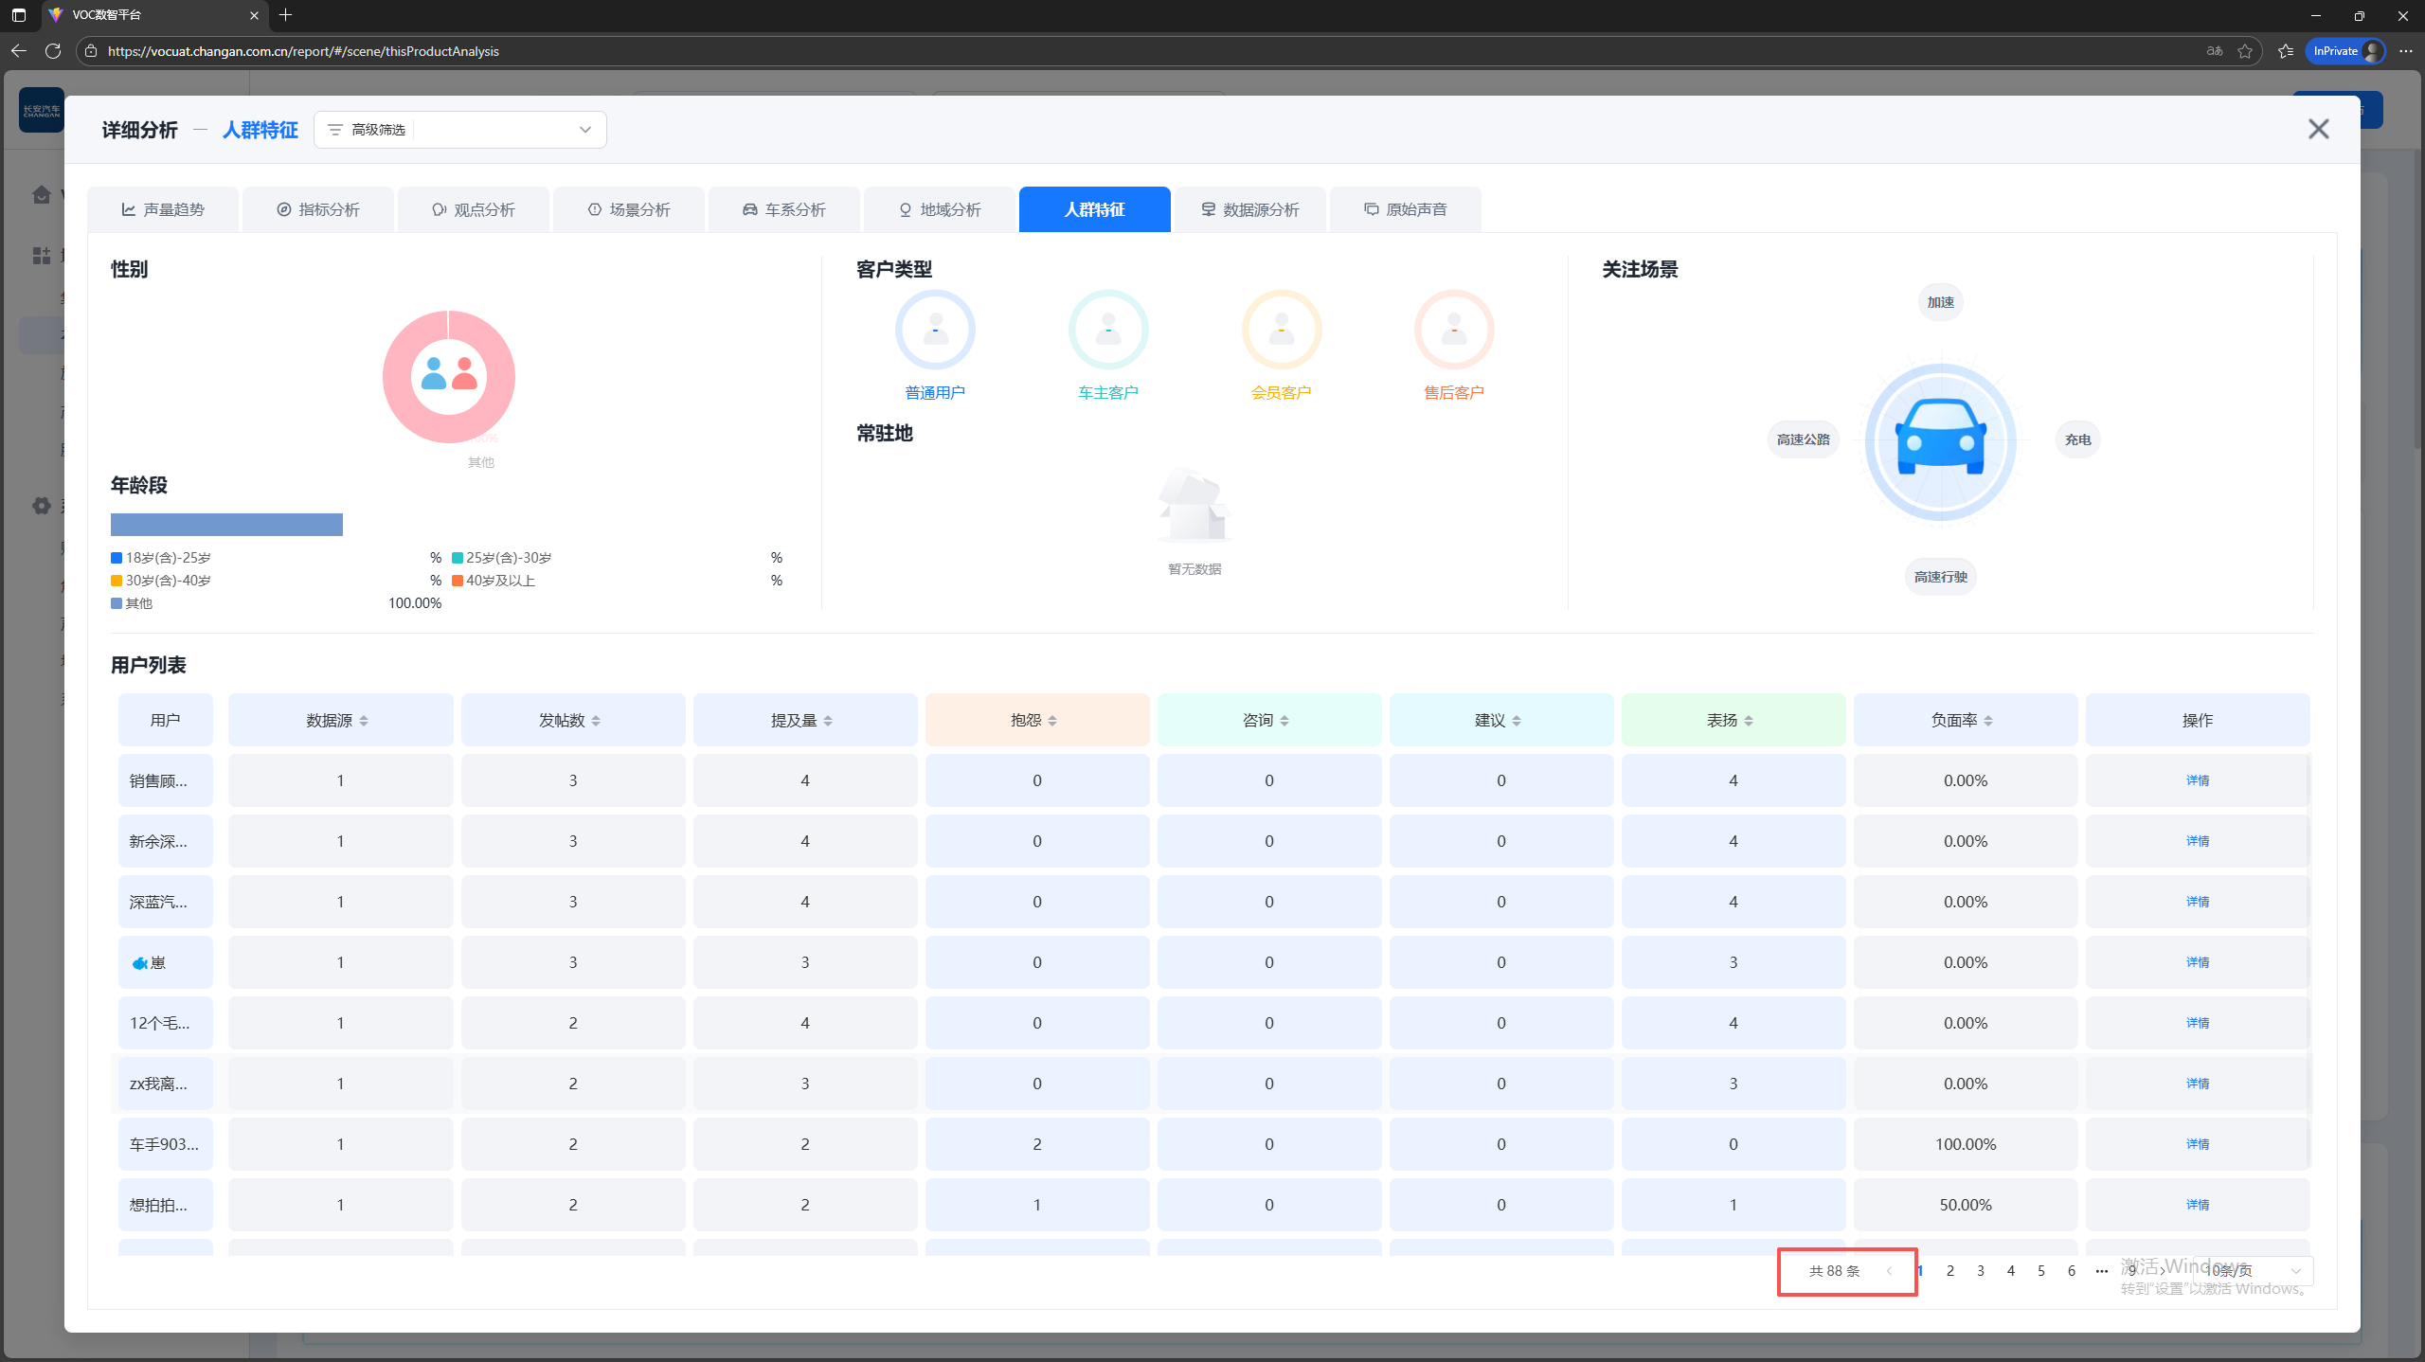Open 详情 link for 车手903 row
This screenshot has width=2425, height=1362.
coord(2197,1144)
